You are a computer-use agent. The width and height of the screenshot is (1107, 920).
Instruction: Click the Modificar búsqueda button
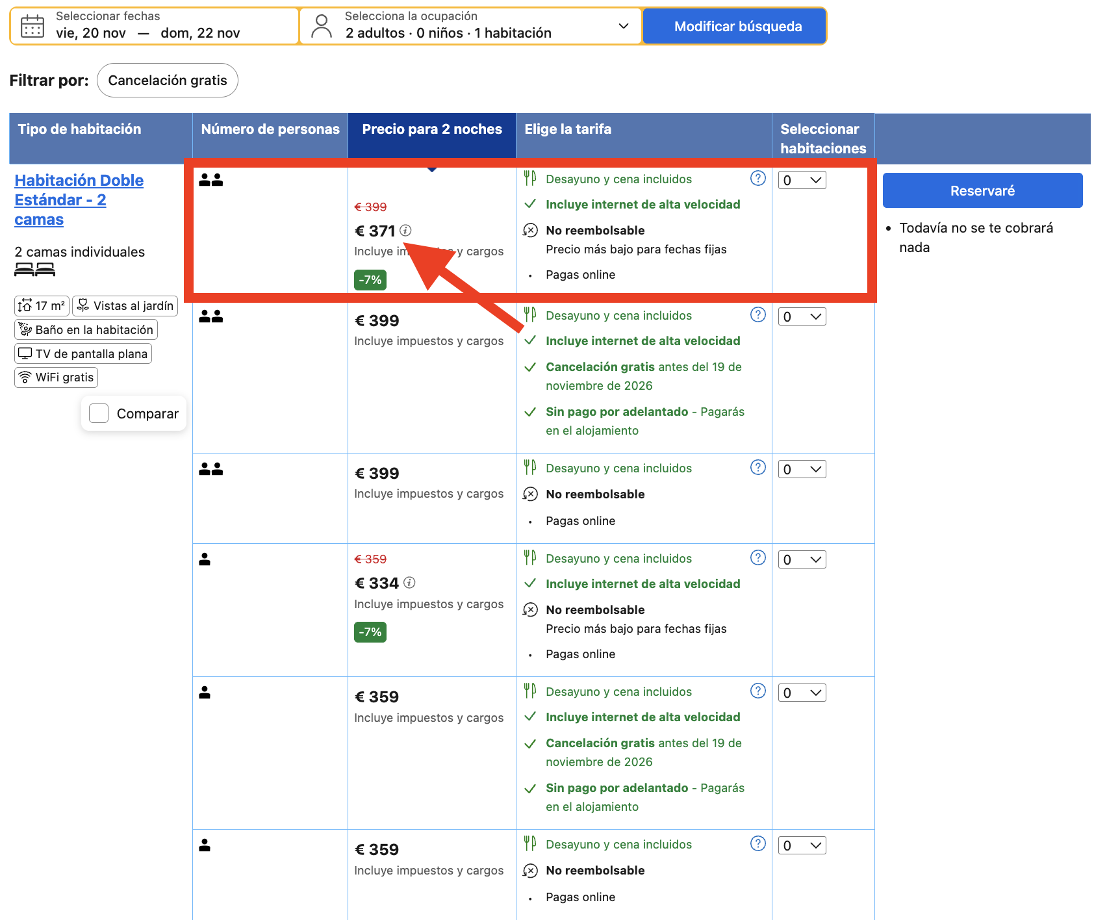coord(735,26)
